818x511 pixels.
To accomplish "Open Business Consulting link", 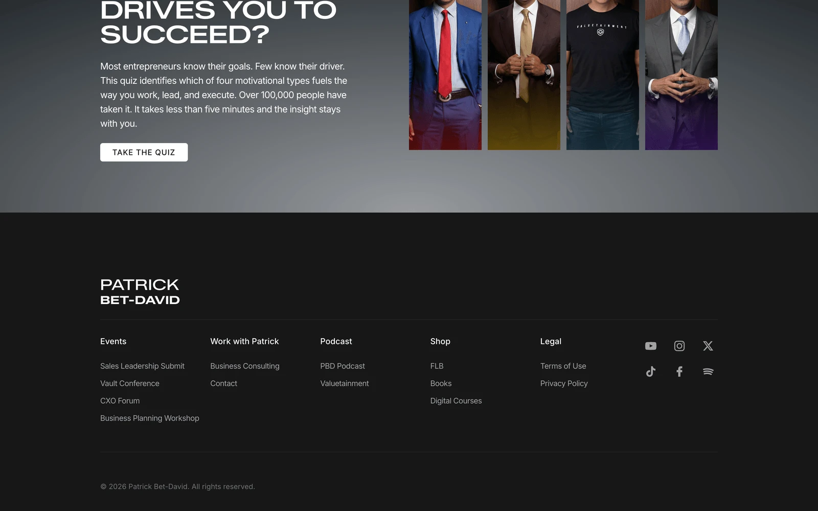I will pos(245,366).
